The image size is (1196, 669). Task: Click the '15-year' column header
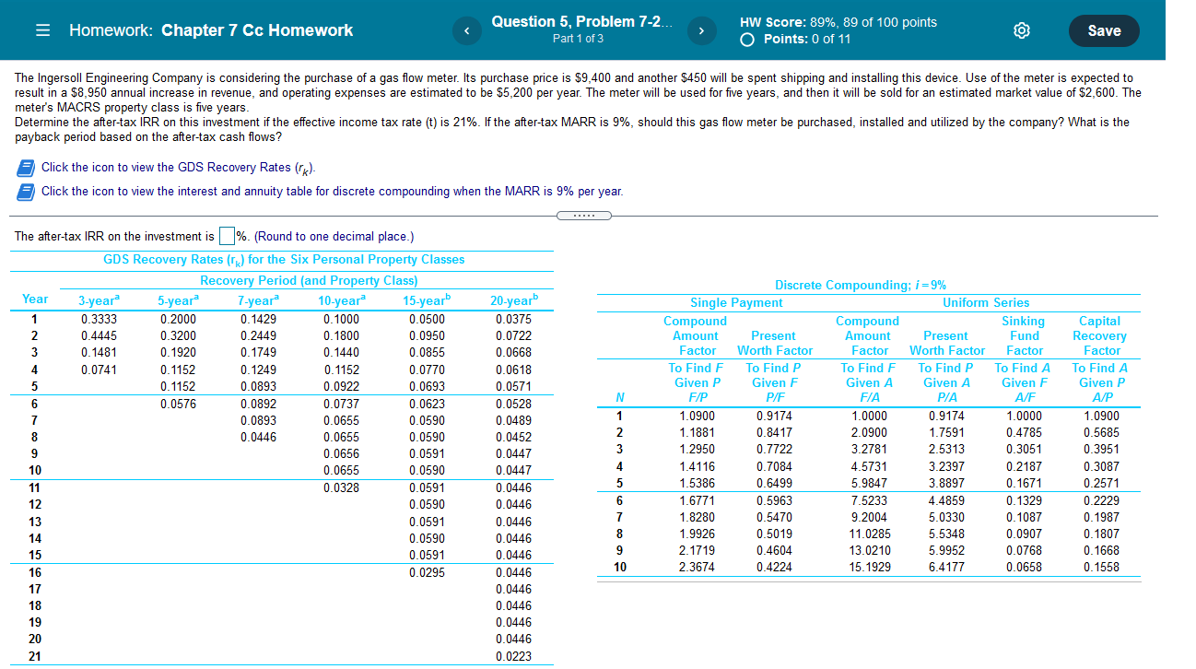tap(427, 299)
